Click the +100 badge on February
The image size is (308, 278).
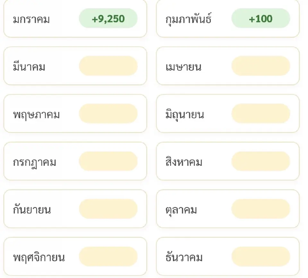(261, 19)
